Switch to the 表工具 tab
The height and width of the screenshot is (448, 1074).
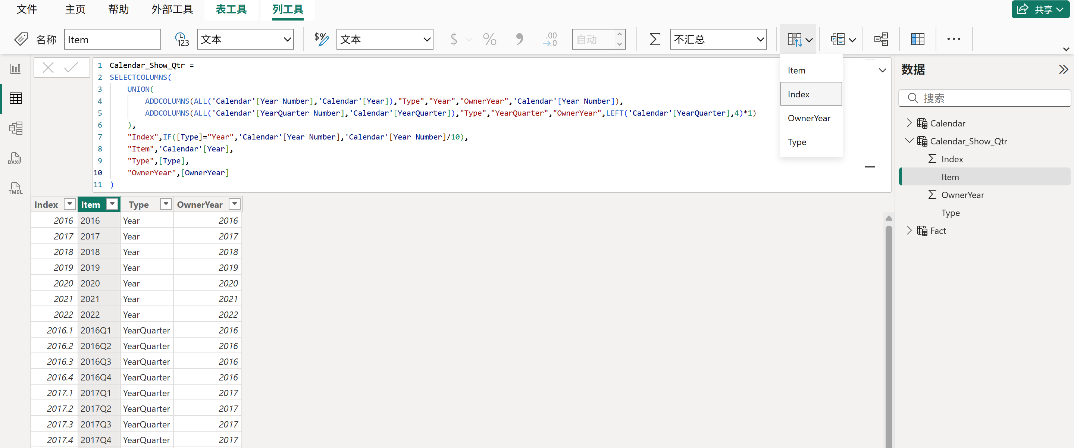(x=231, y=9)
